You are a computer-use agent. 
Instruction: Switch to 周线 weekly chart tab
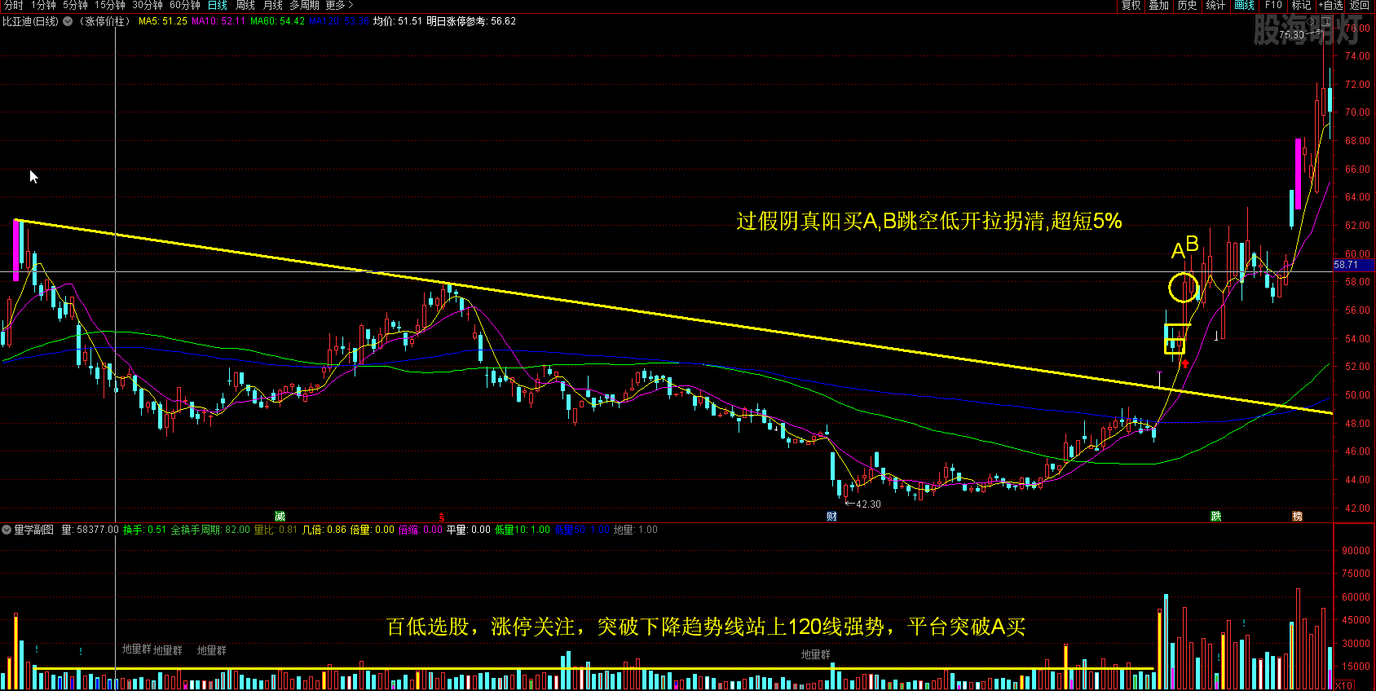pos(245,5)
